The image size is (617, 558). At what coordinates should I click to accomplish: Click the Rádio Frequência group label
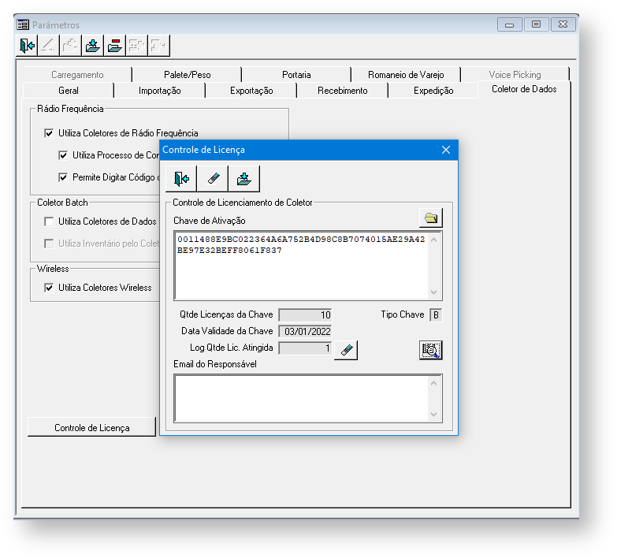(x=70, y=109)
